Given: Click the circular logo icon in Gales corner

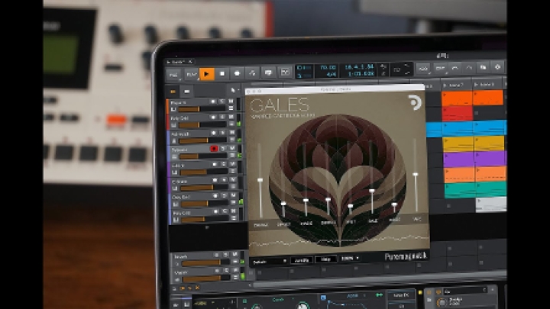Looking at the screenshot, I should (x=415, y=102).
